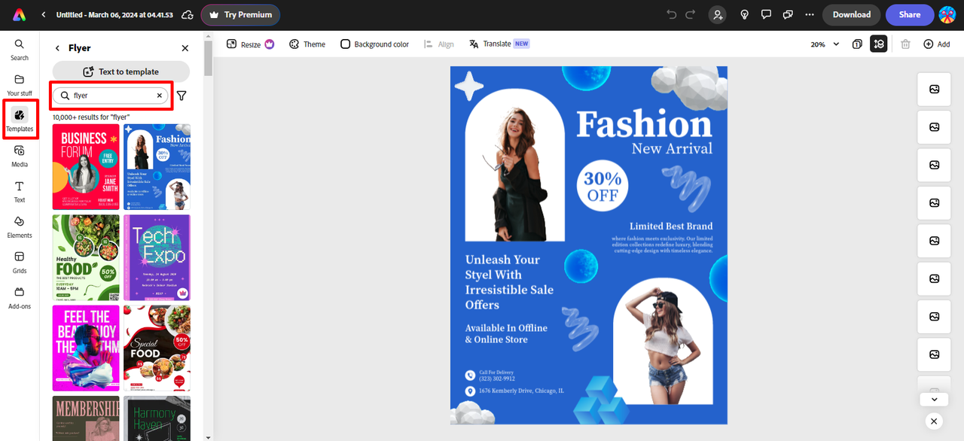Select the Business Forum template thumbnail

coord(86,167)
